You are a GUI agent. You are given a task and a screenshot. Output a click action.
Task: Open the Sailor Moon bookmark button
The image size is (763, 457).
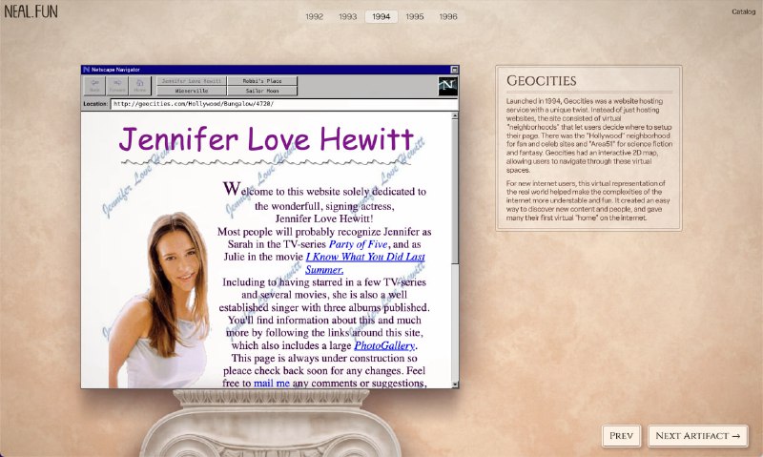click(x=262, y=91)
